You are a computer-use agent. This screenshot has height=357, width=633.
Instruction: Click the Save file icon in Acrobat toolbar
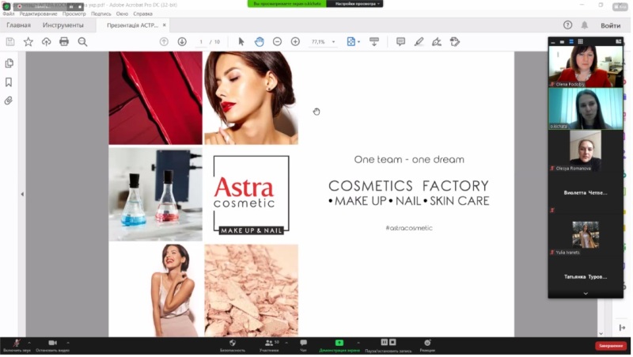pos(10,42)
